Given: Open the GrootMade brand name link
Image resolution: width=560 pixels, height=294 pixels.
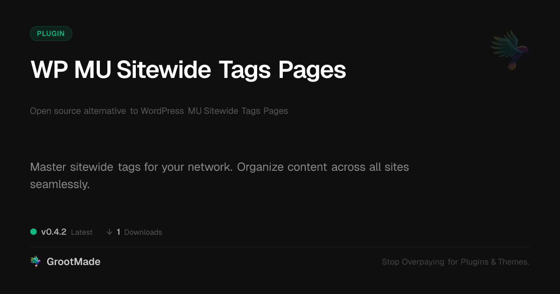Looking at the screenshot, I should 73,262.
